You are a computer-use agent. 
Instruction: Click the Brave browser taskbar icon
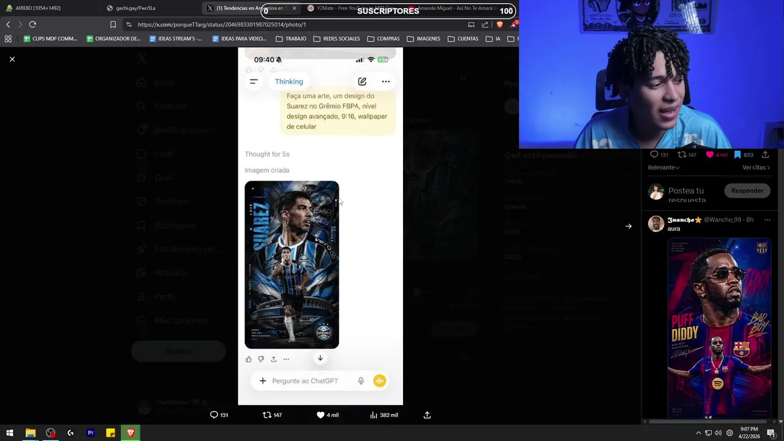130,433
